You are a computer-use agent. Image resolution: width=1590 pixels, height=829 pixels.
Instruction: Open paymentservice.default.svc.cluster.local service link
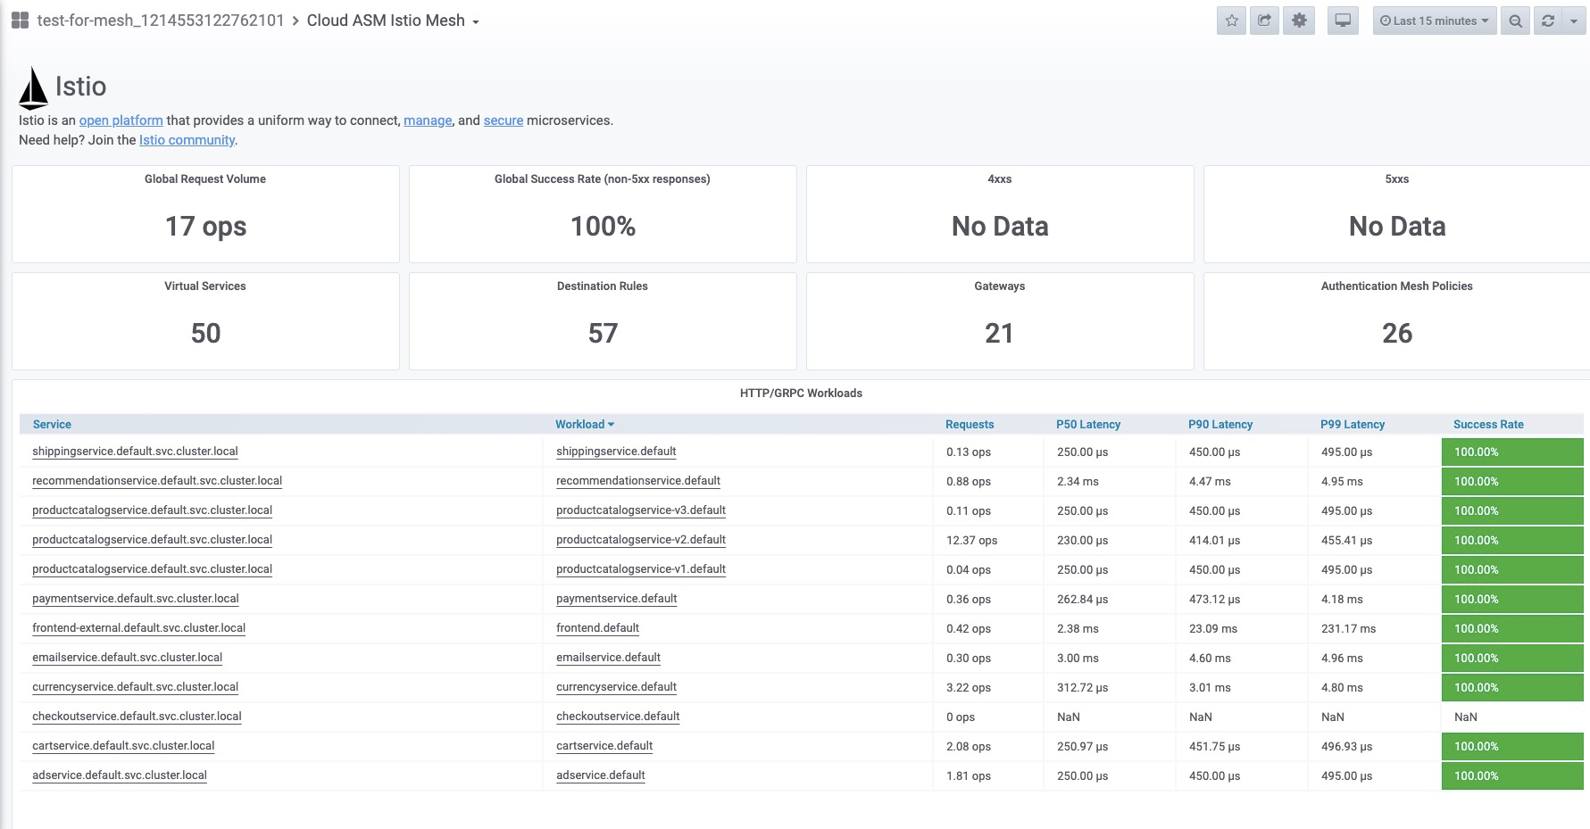click(136, 599)
